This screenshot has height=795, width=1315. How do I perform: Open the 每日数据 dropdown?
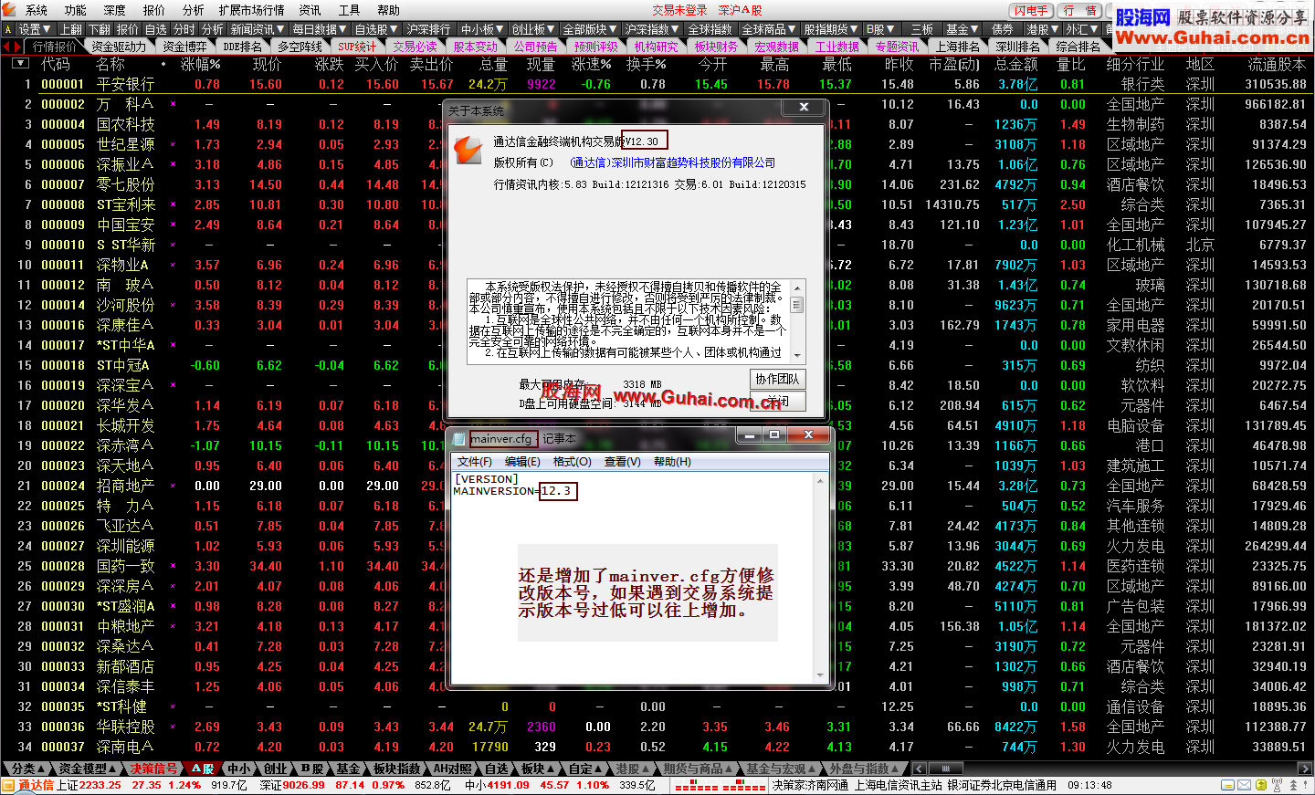click(x=320, y=29)
